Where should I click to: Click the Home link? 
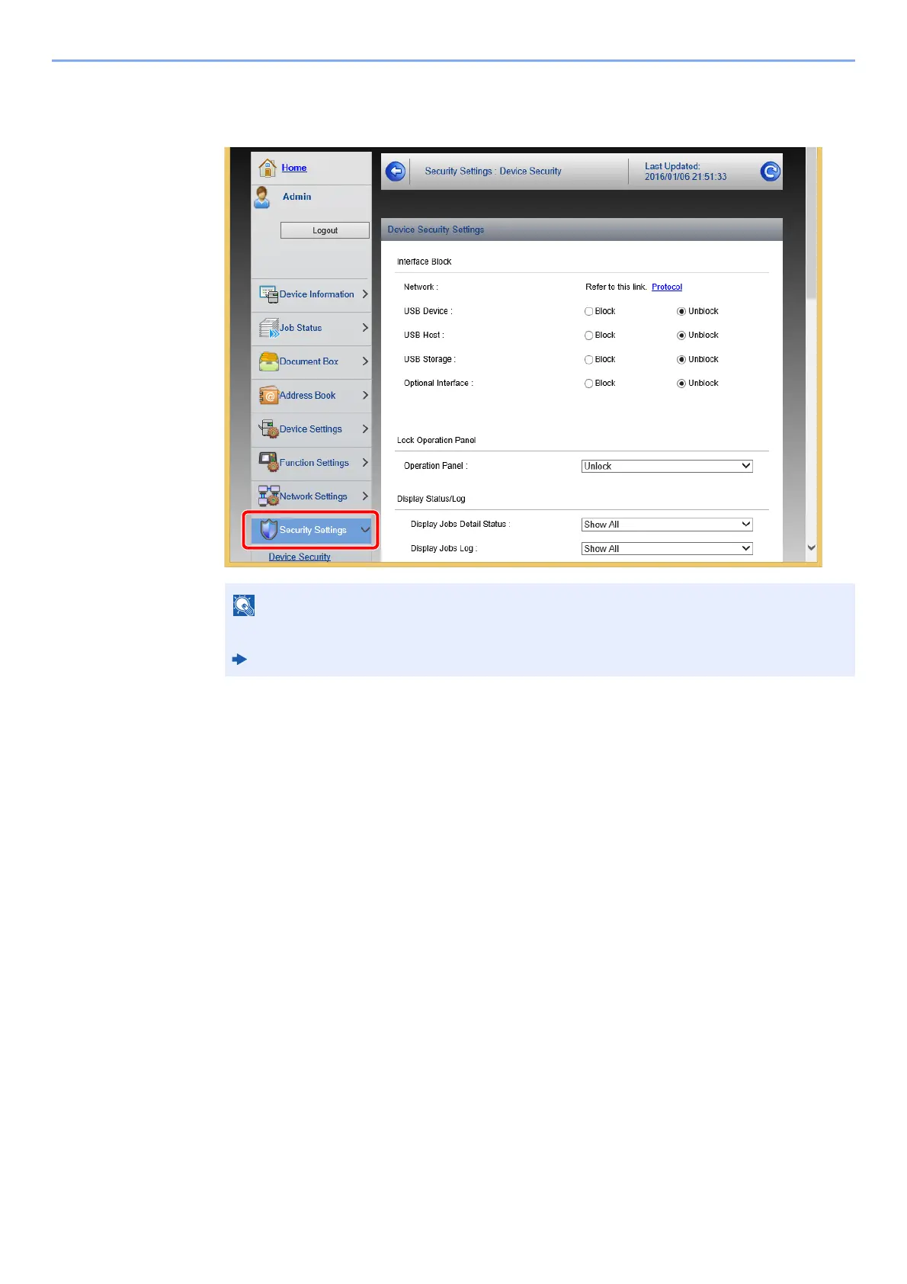tap(294, 168)
